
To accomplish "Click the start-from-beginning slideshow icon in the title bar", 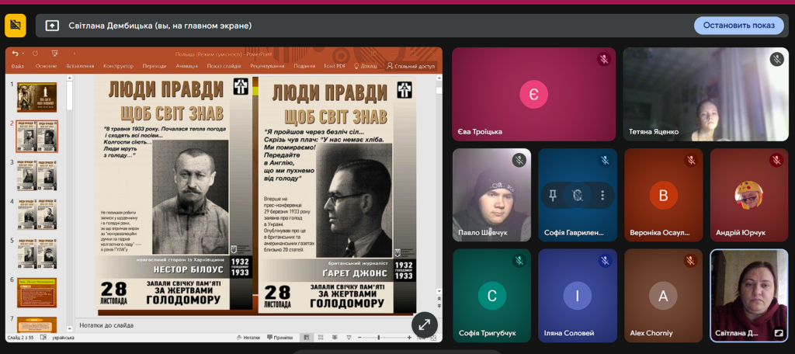I will (x=54, y=54).
